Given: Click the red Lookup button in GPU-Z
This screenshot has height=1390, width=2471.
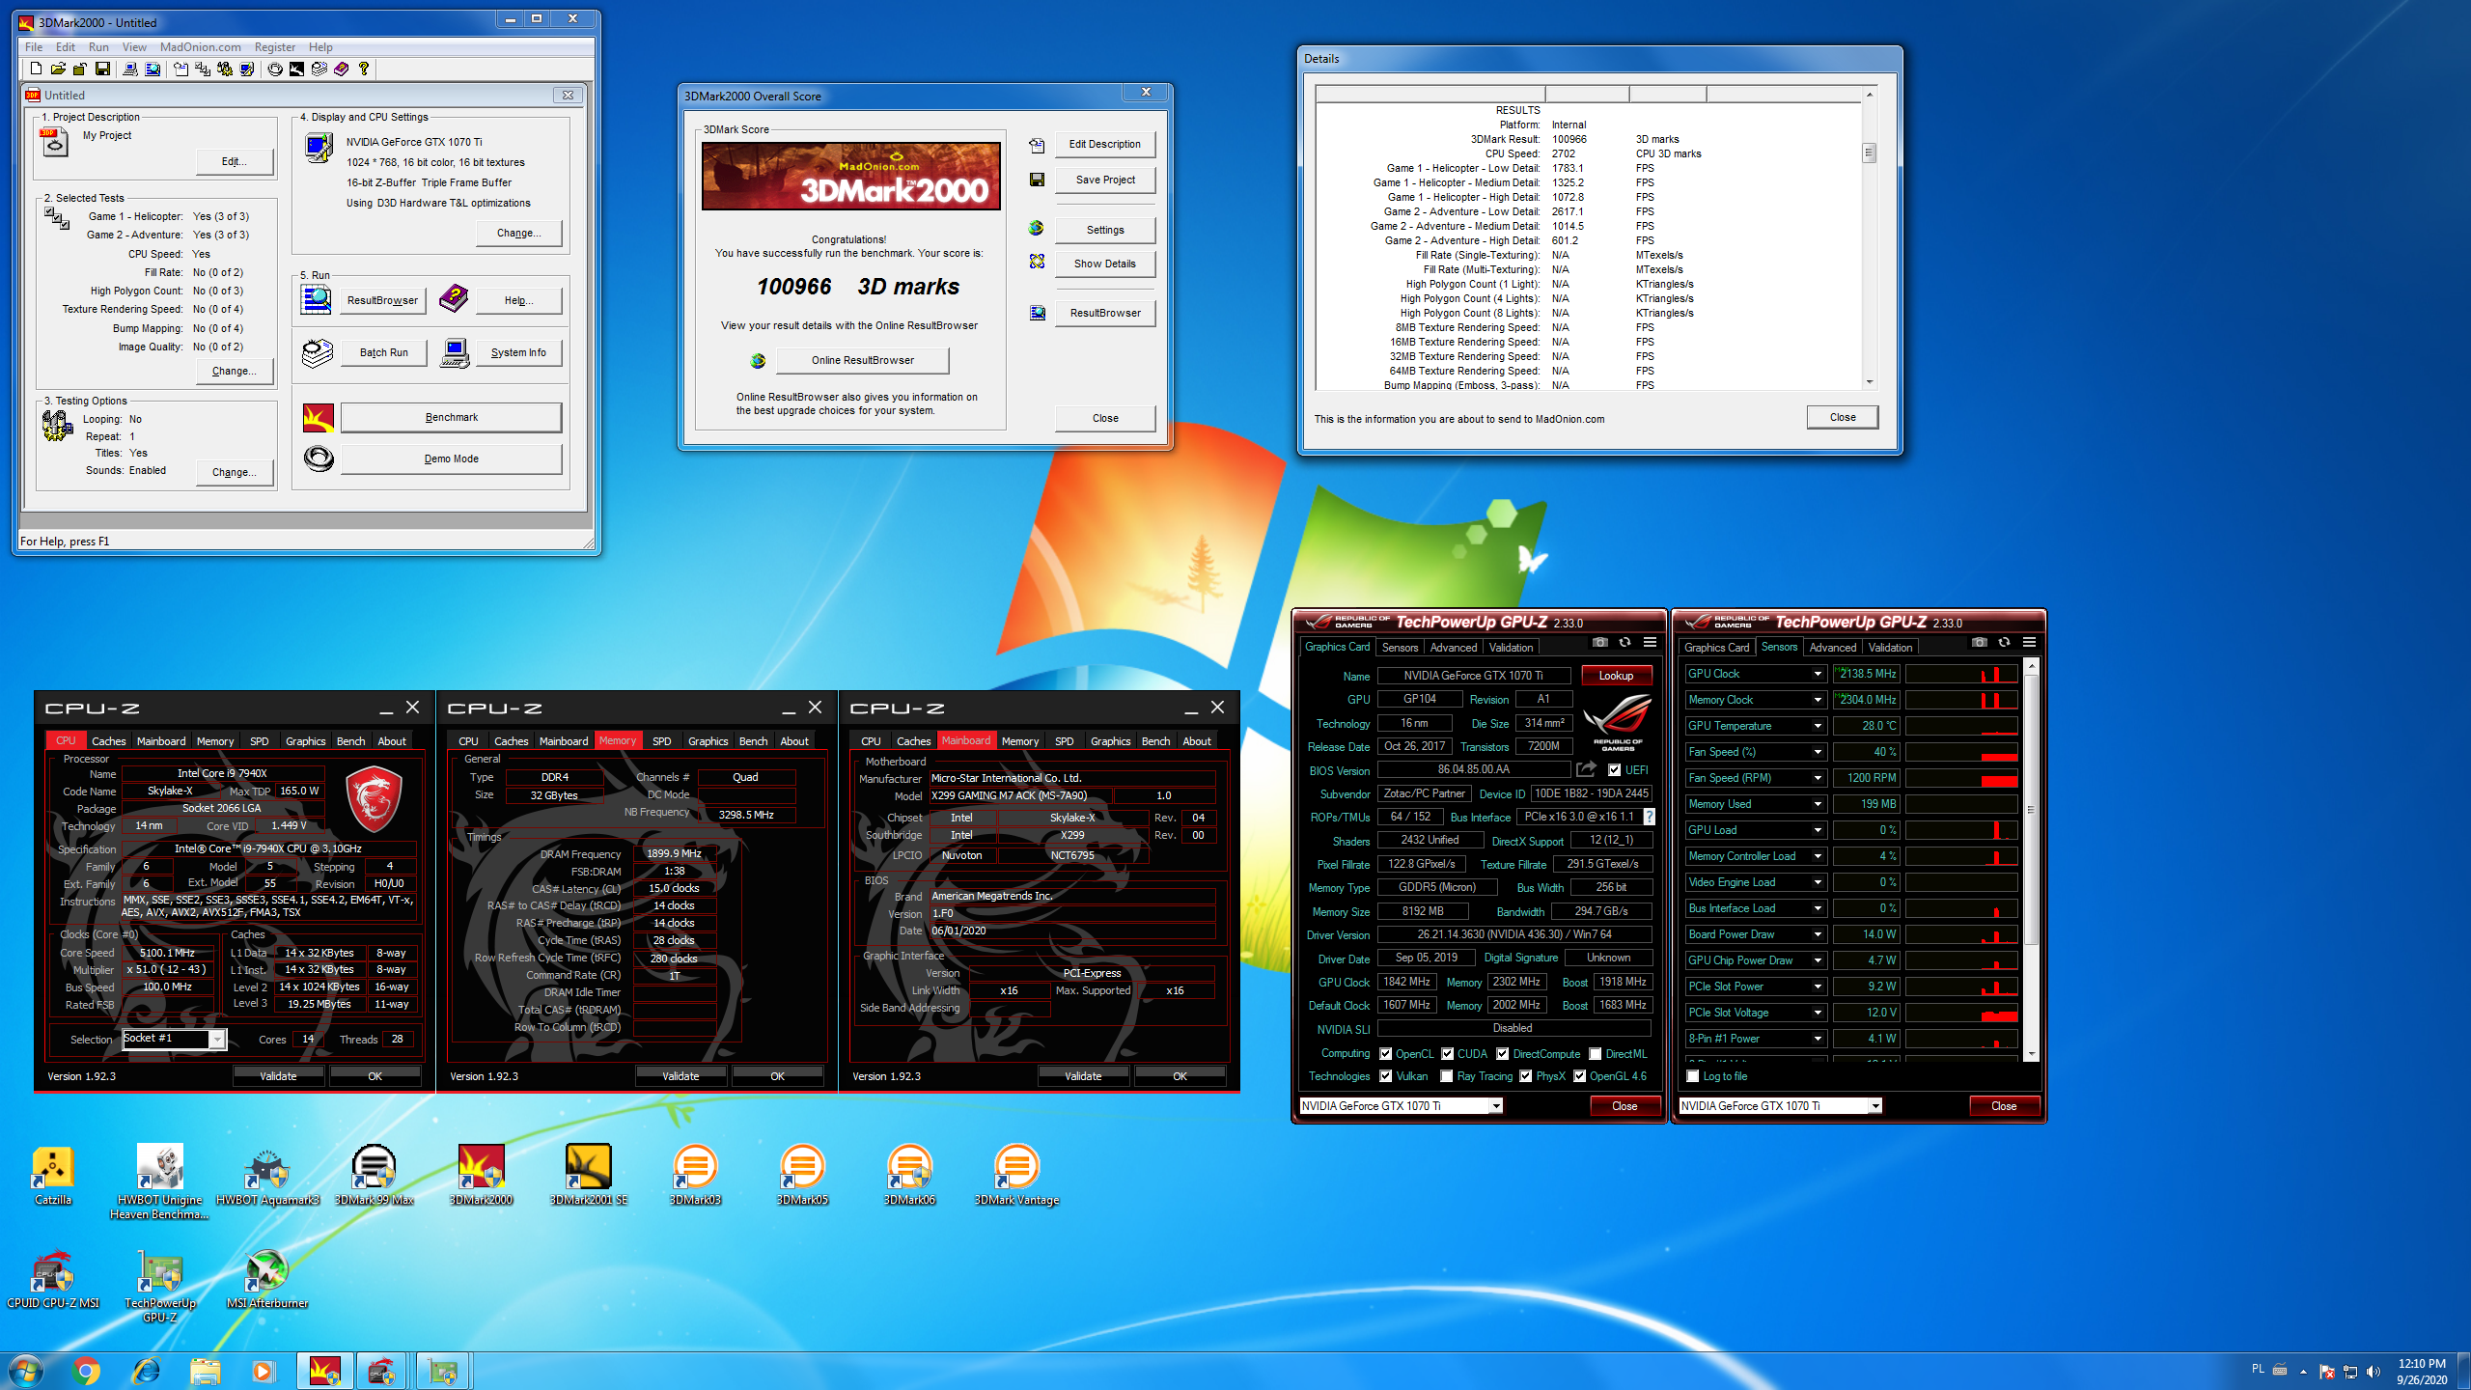Looking at the screenshot, I should [1616, 676].
